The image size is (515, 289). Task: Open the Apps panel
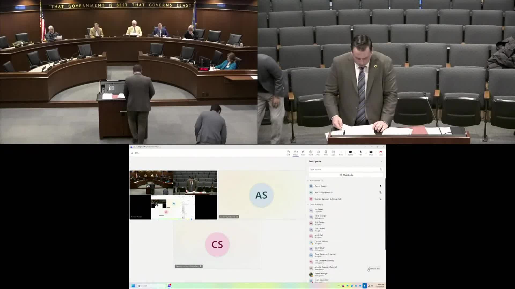coord(333,153)
